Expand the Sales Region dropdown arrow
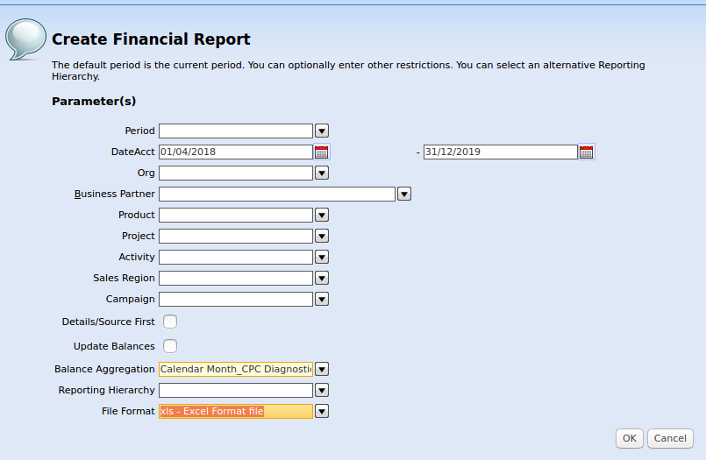Image resolution: width=706 pixels, height=460 pixels. tap(322, 279)
